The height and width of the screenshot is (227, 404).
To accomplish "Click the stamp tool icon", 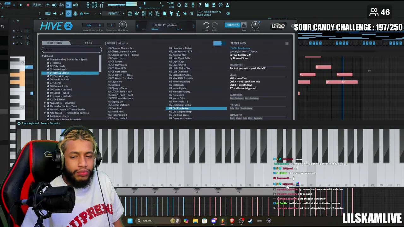I will tap(75, 14).
